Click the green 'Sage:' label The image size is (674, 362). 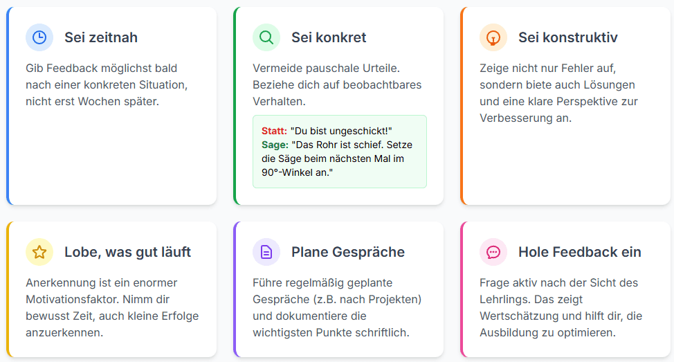tap(274, 145)
